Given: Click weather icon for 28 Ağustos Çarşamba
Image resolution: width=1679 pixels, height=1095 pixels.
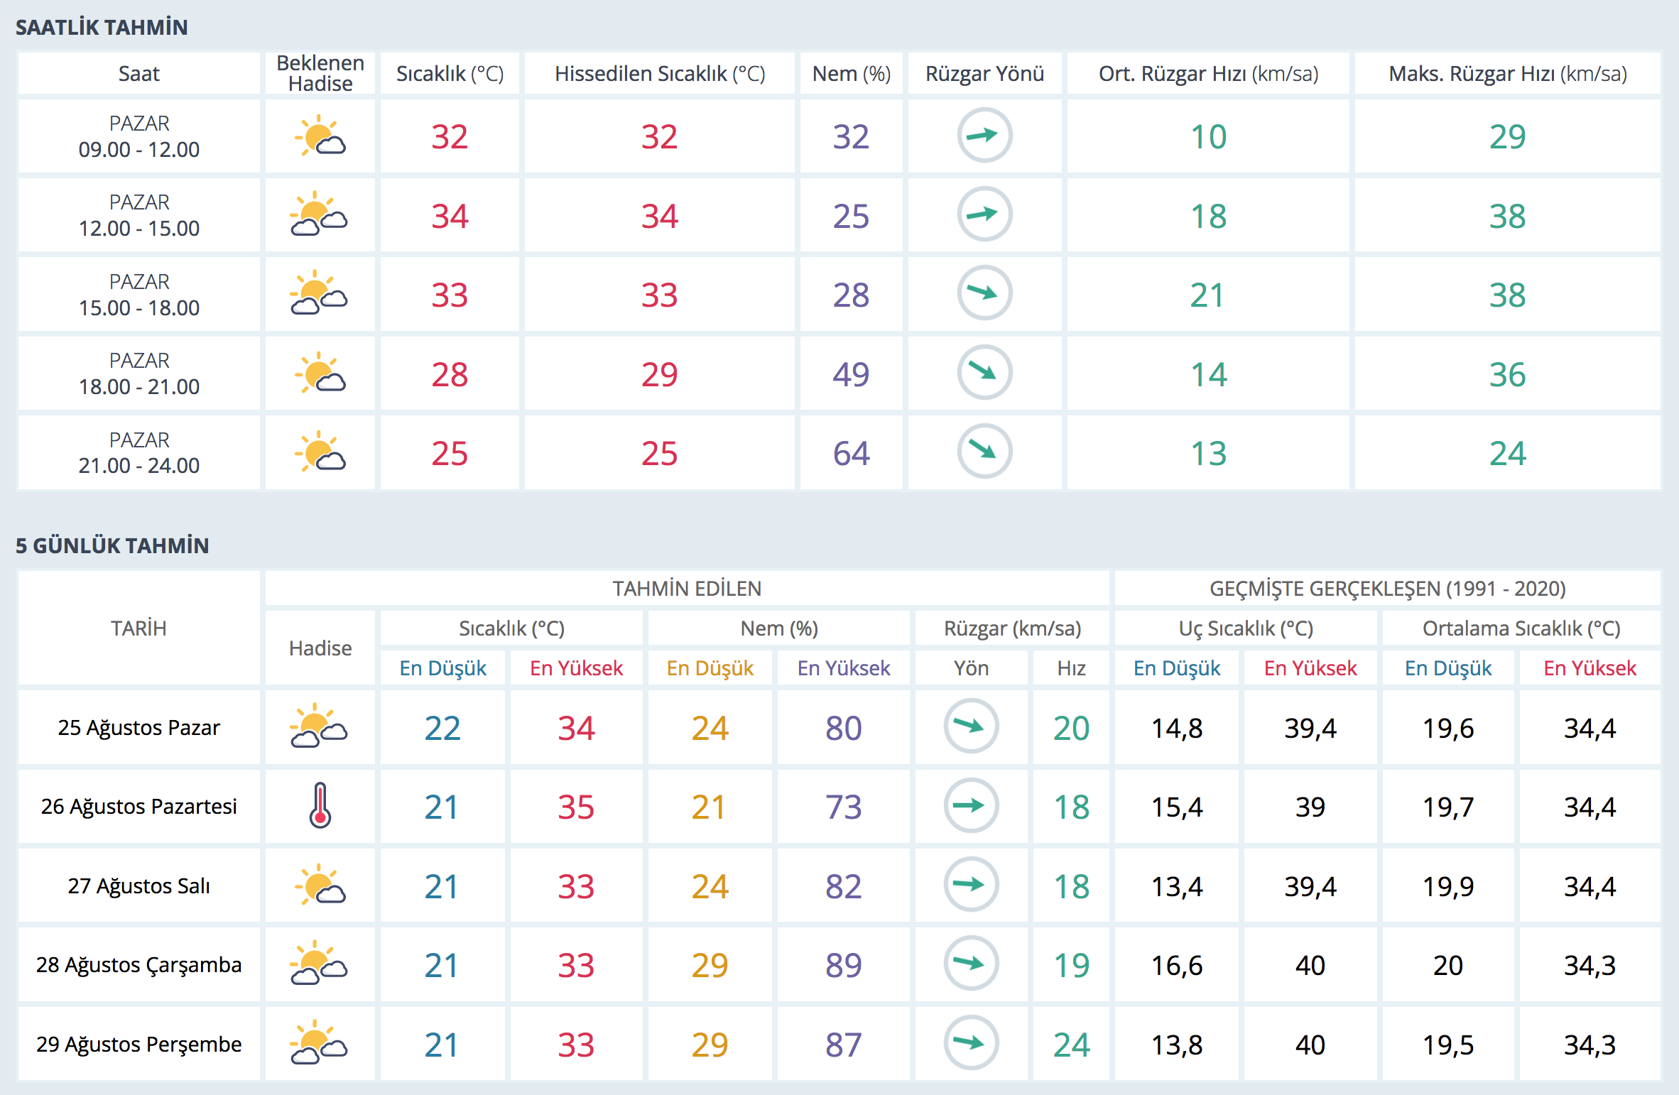Looking at the screenshot, I should pos(320,964).
